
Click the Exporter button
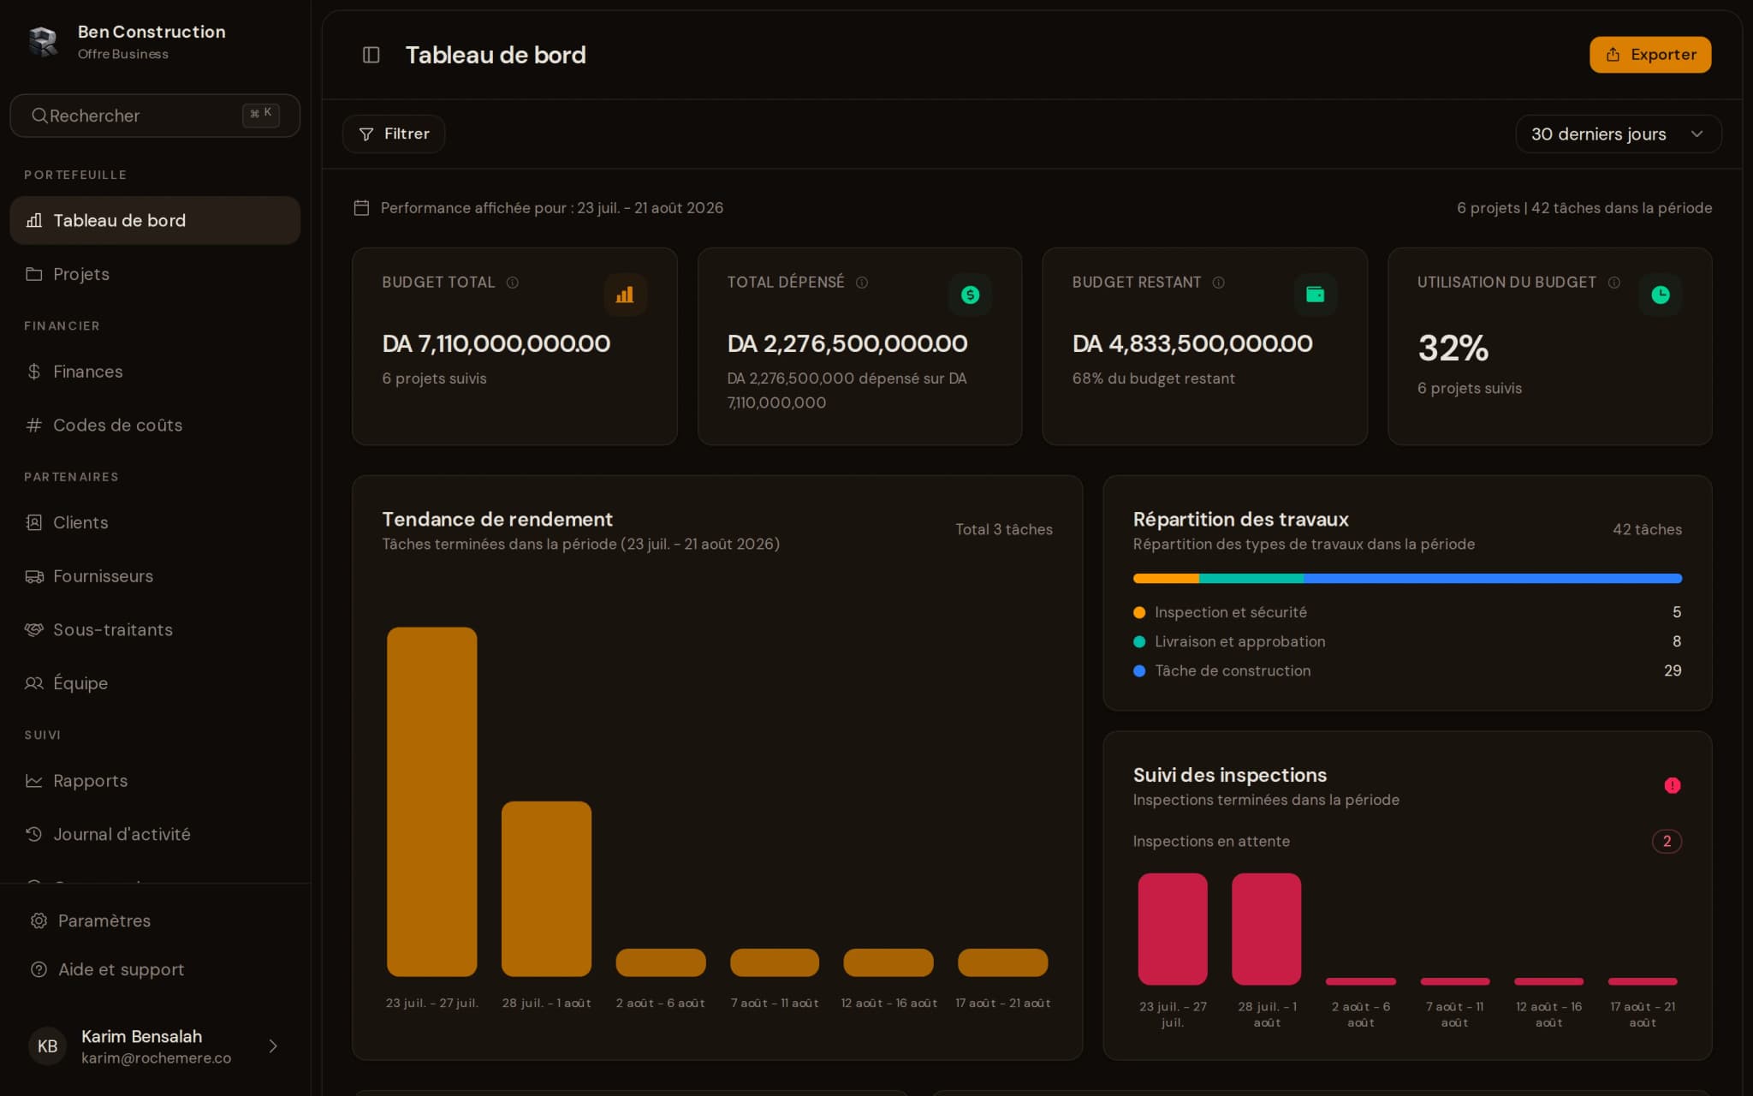point(1649,55)
